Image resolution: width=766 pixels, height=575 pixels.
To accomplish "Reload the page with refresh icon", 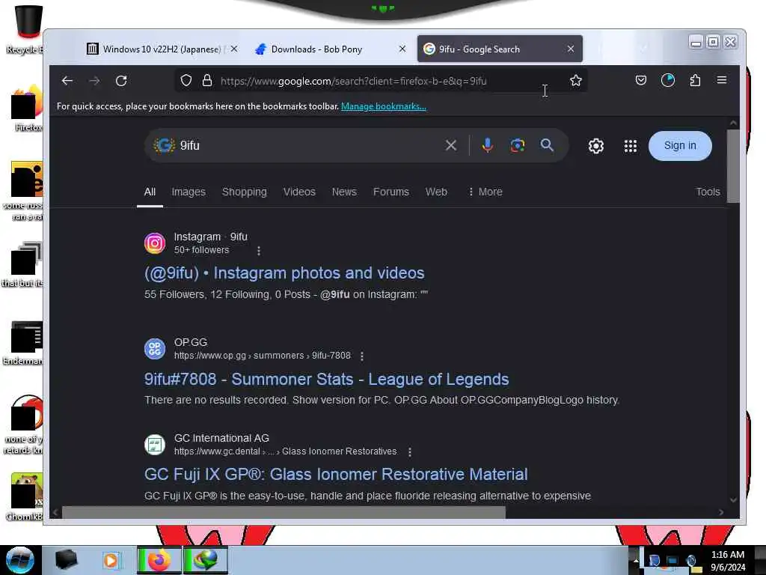I will click(121, 81).
